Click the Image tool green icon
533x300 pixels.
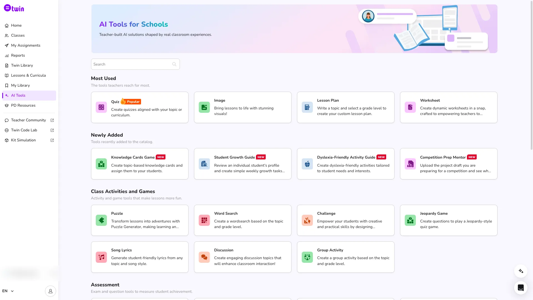[204, 107]
